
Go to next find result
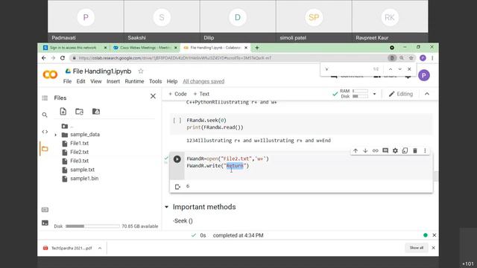399,69
